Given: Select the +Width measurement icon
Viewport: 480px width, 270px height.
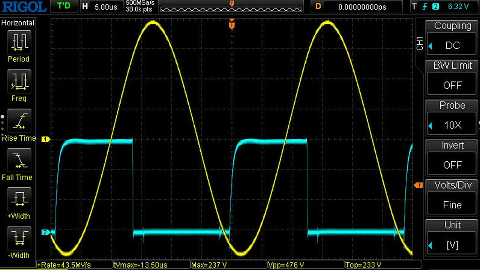Looking at the screenshot, I should (x=19, y=199).
